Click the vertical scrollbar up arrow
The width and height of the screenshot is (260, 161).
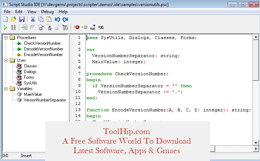coord(256,37)
